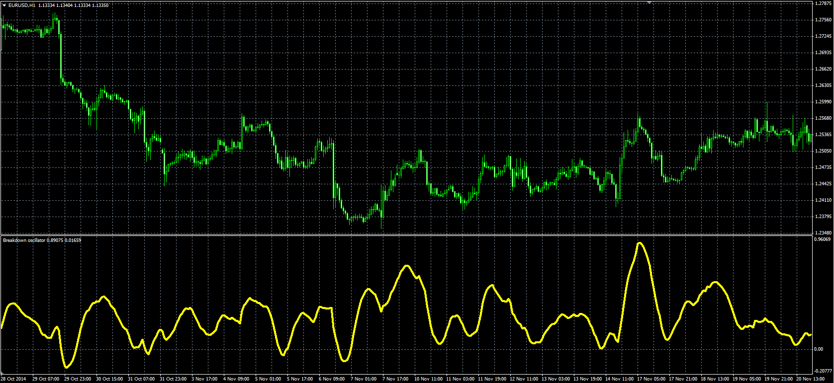Click the 18 Nov 13:00 time label

point(715,379)
